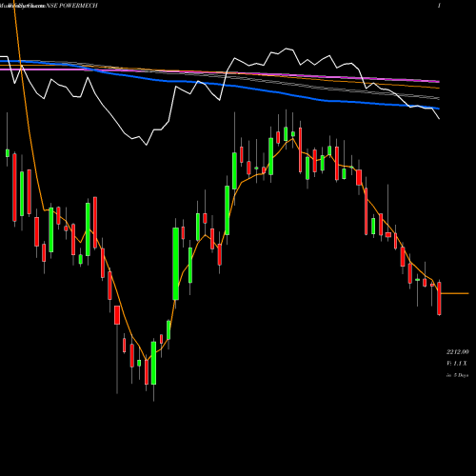Click the last red candlestick on the chart

point(439,298)
